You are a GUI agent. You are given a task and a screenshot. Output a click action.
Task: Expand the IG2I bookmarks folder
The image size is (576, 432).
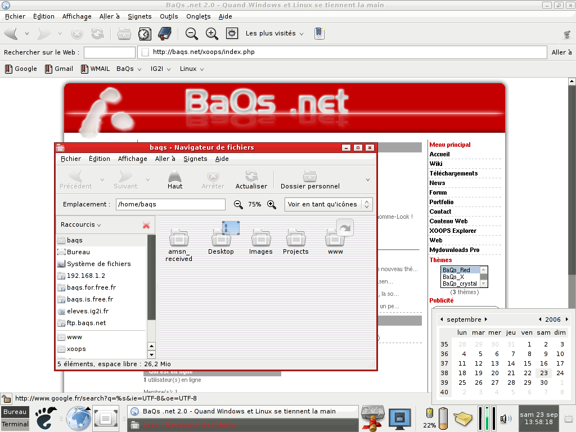pos(160,69)
